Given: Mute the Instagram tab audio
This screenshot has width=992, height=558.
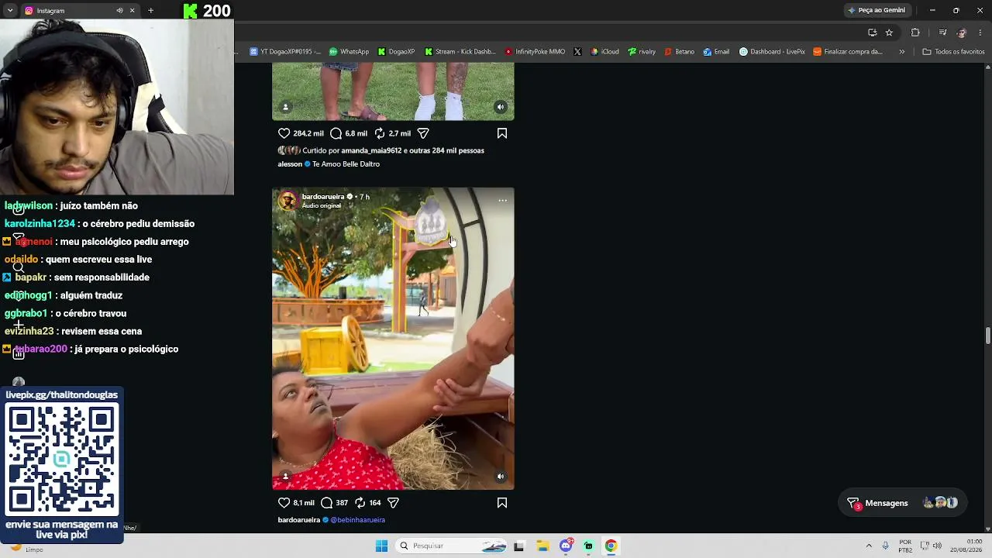Looking at the screenshot, I should pos(119,11).
